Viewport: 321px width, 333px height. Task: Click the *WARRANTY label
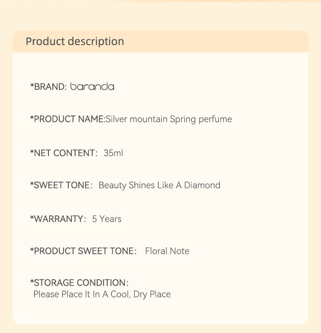coord(57,219)
